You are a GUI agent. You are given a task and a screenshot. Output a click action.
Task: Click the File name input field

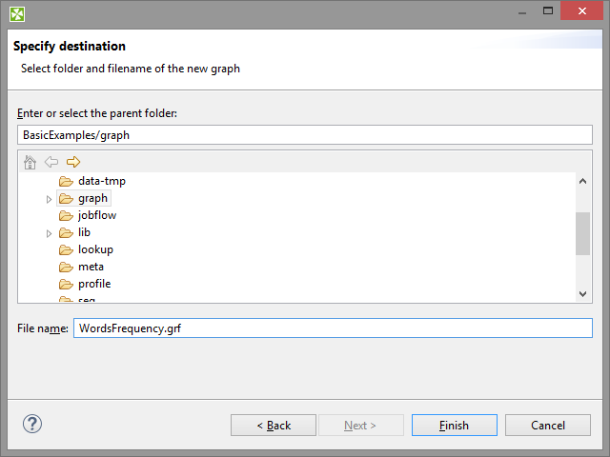click(x=333, y=328)
